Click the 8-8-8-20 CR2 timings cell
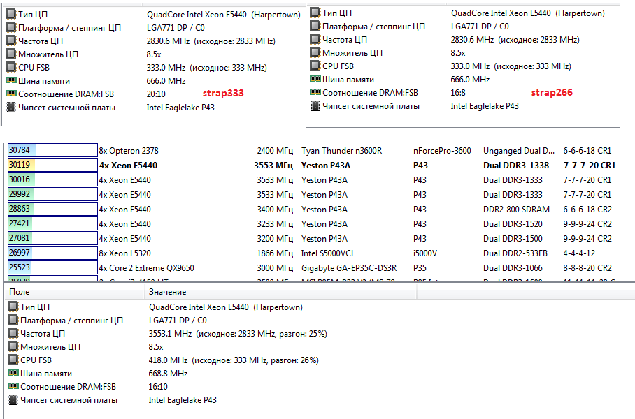Screen dimensions: 635x419 click(587, 268)
